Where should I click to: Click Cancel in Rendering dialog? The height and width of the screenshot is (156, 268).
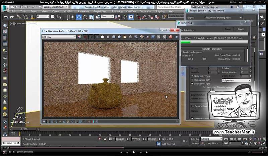[241, 29]
